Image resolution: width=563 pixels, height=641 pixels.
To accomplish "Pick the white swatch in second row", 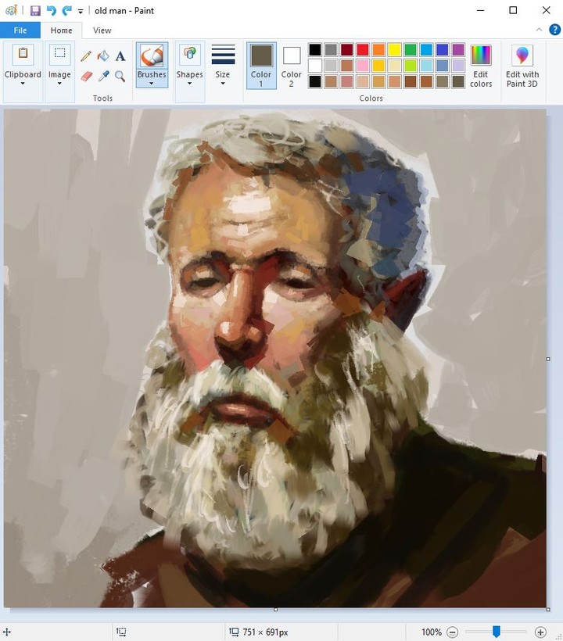I will point(315,66).
